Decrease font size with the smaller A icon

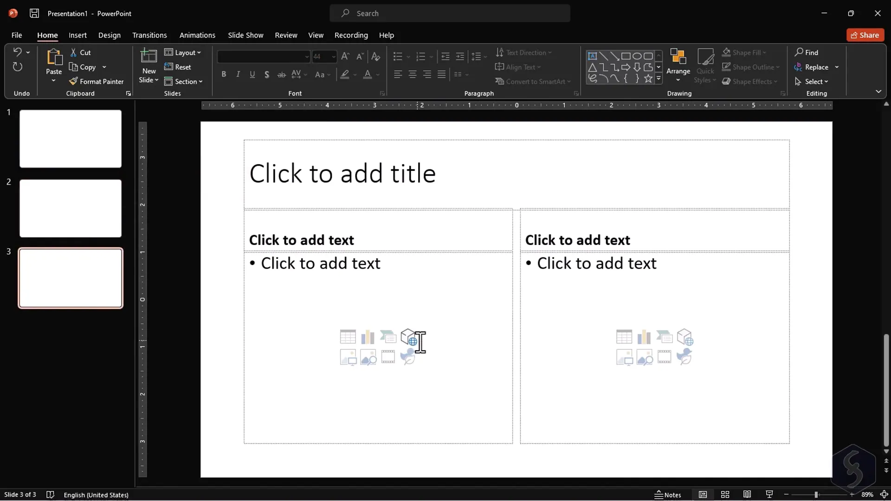[360, 57]
